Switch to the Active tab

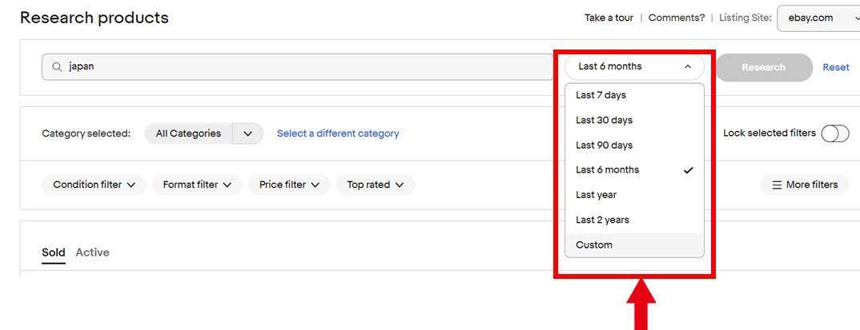pyautogui.click(x=92, y=252)
